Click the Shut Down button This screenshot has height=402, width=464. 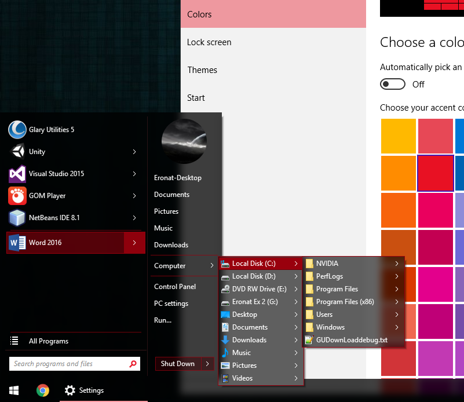[177, 364]
